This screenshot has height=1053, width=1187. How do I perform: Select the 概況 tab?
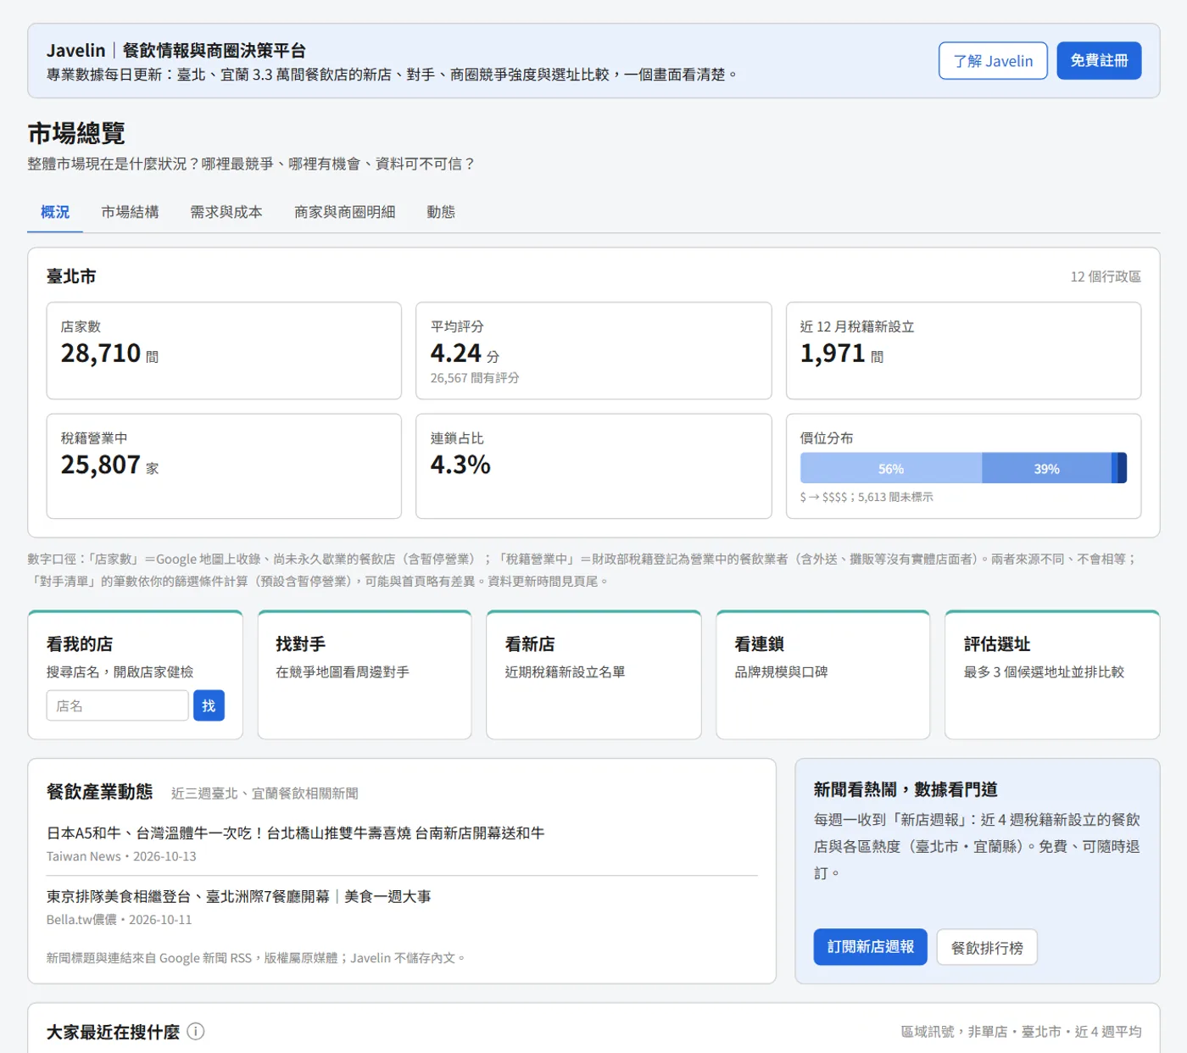pos(55,212)
